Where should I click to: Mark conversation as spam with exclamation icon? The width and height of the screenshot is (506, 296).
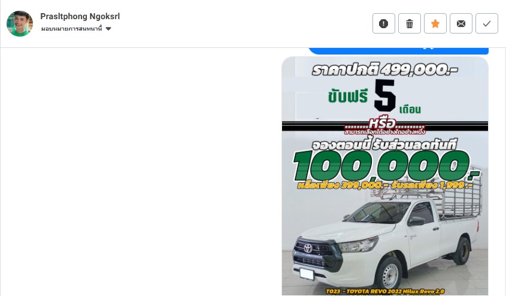coord(383,23)
